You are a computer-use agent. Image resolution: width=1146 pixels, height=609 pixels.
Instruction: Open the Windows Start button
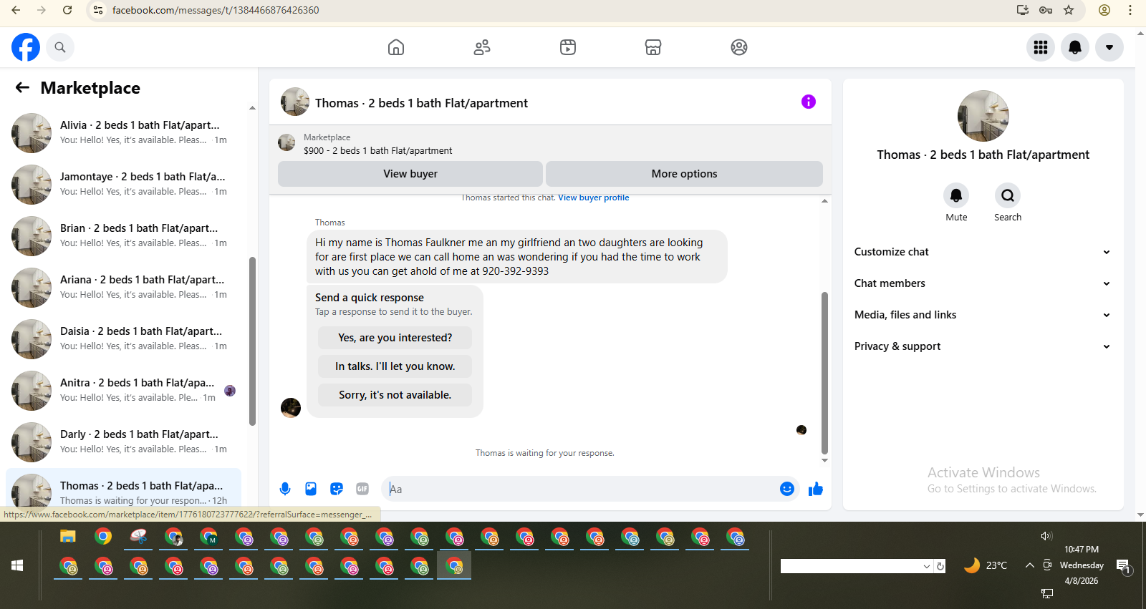17,565
